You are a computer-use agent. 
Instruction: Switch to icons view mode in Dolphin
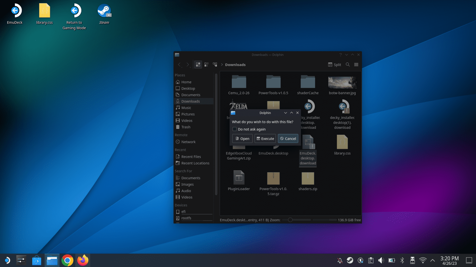[x=198, y=65]
